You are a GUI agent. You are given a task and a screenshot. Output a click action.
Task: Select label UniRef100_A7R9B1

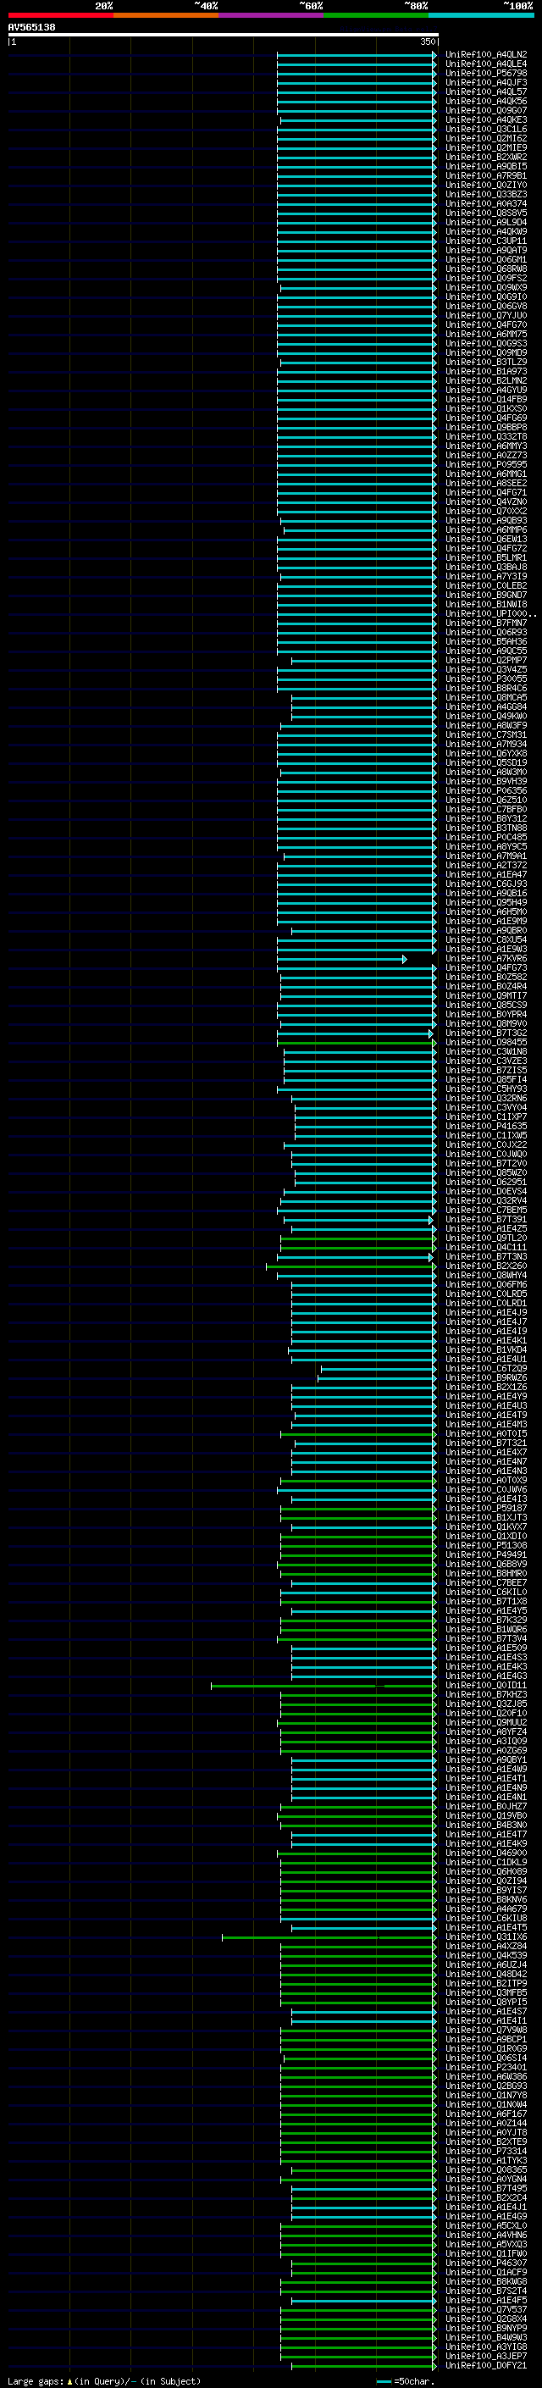coord(485,175)
